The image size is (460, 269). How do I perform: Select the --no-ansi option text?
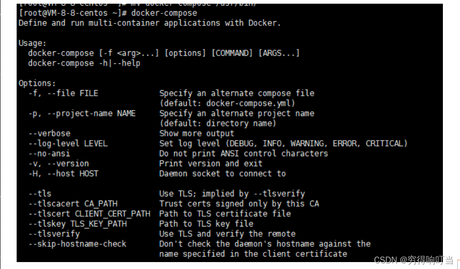pyautogui.click(x=49, y=153)
